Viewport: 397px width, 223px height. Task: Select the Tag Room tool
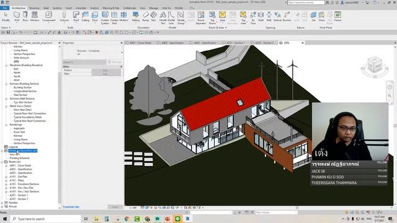point(212,18)
